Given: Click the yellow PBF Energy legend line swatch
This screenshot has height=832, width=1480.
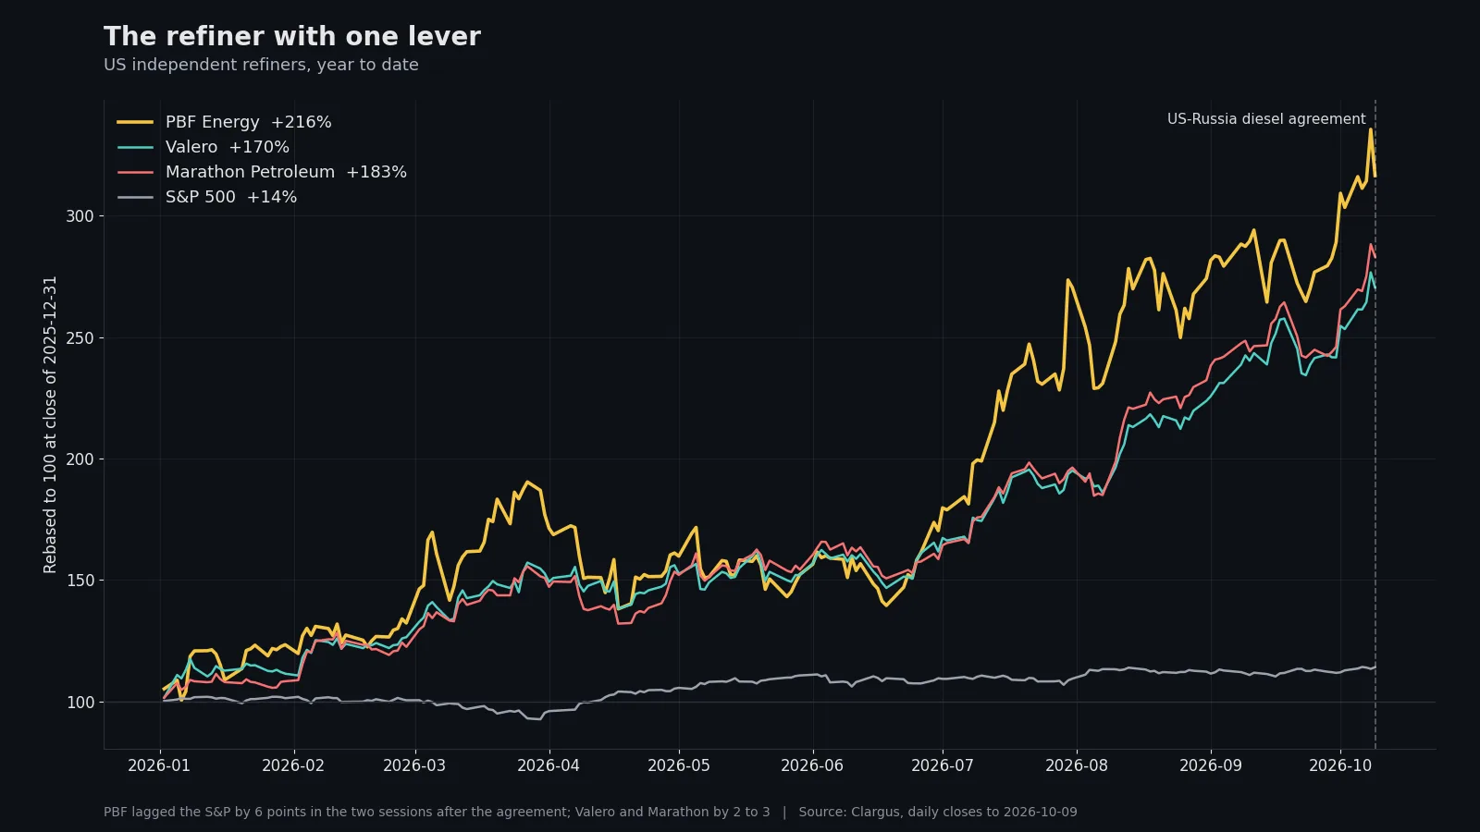Looking at the screenshot, I should (x=135, y=122).
